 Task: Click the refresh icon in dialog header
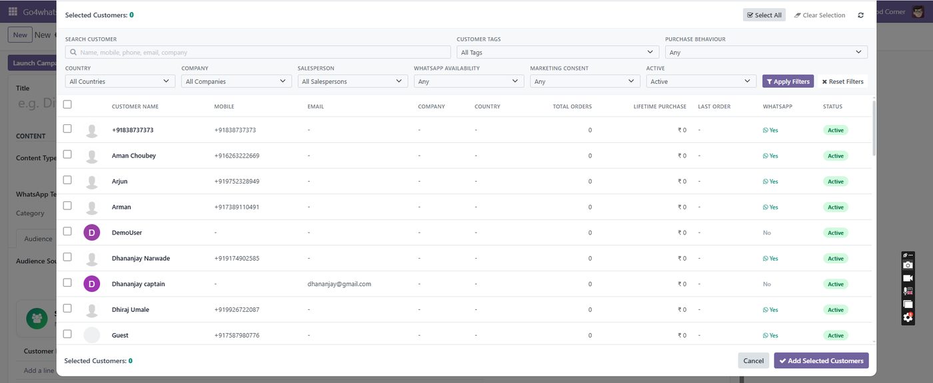tap(860, 15)
